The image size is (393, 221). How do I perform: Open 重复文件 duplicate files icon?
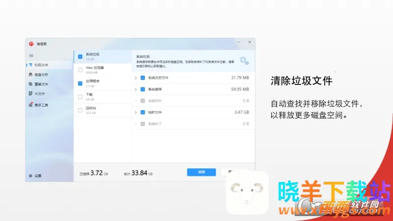(x=30, y=84)
